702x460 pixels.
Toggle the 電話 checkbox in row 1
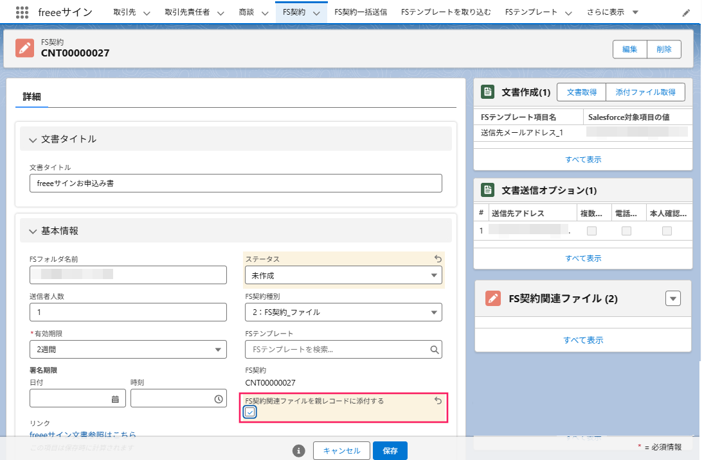click(626, 231)
